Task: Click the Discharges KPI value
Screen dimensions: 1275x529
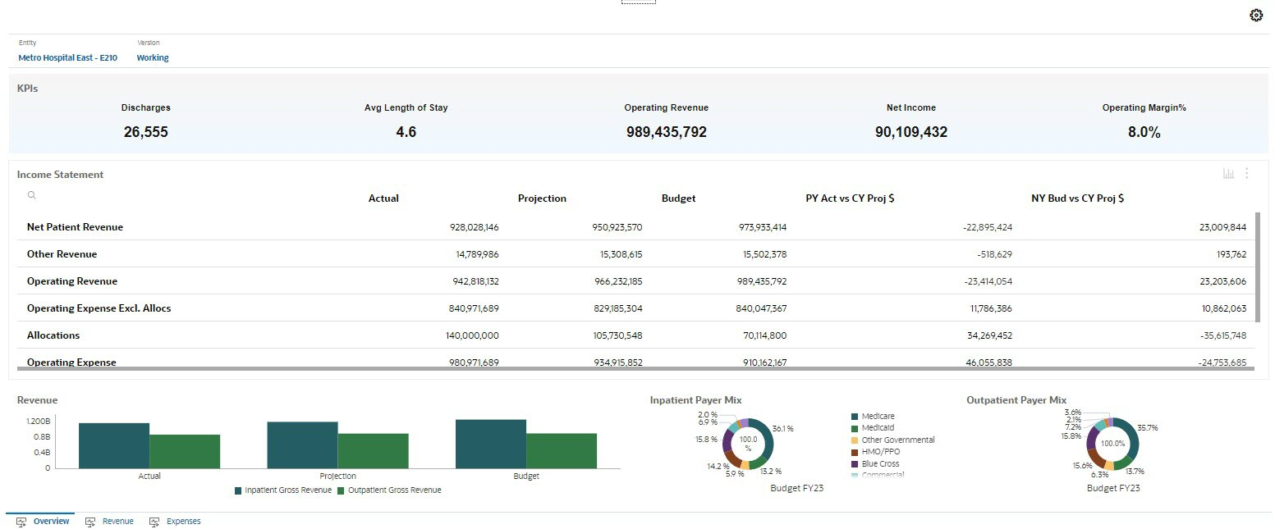Action: click(x=145, y=131)
